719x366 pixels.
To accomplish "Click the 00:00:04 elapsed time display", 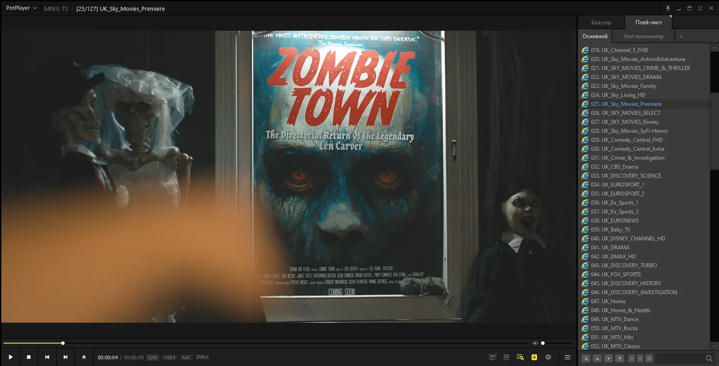I will (x=108, y=357).
